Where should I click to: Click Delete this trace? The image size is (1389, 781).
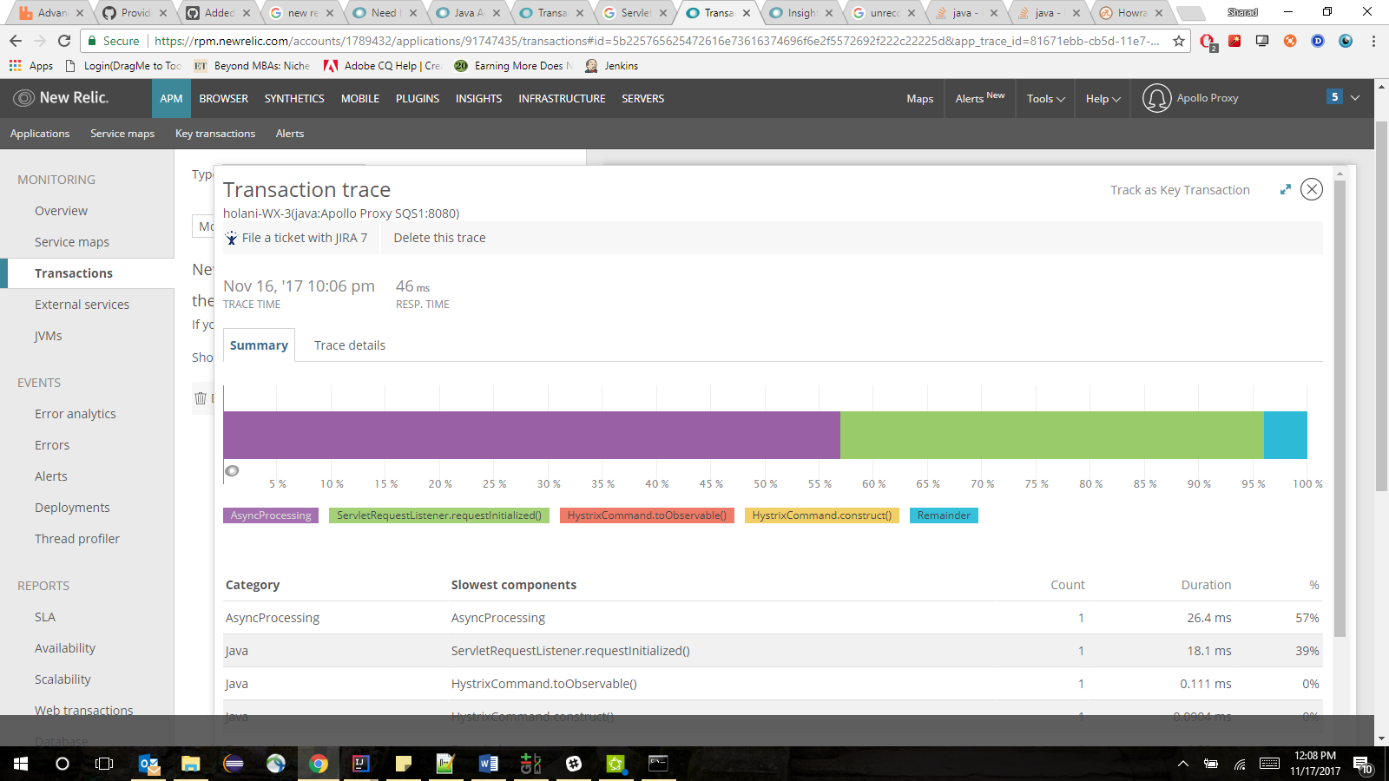tap(439, 238)
